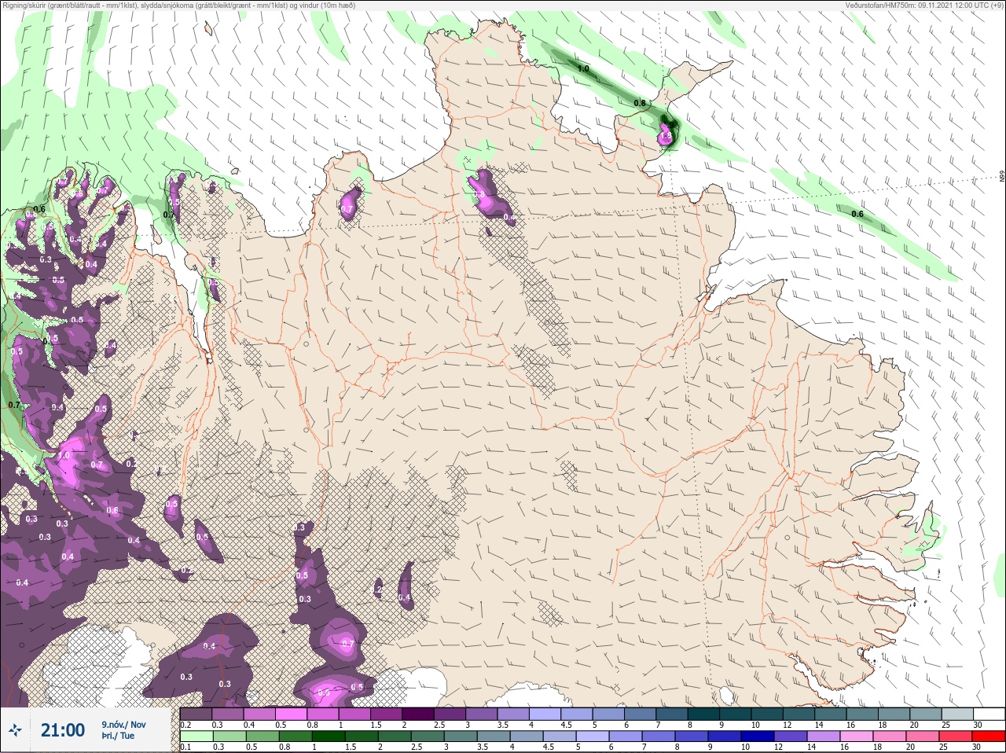Pick the white upper legend swatch after 30

click(x=988, y=714)
